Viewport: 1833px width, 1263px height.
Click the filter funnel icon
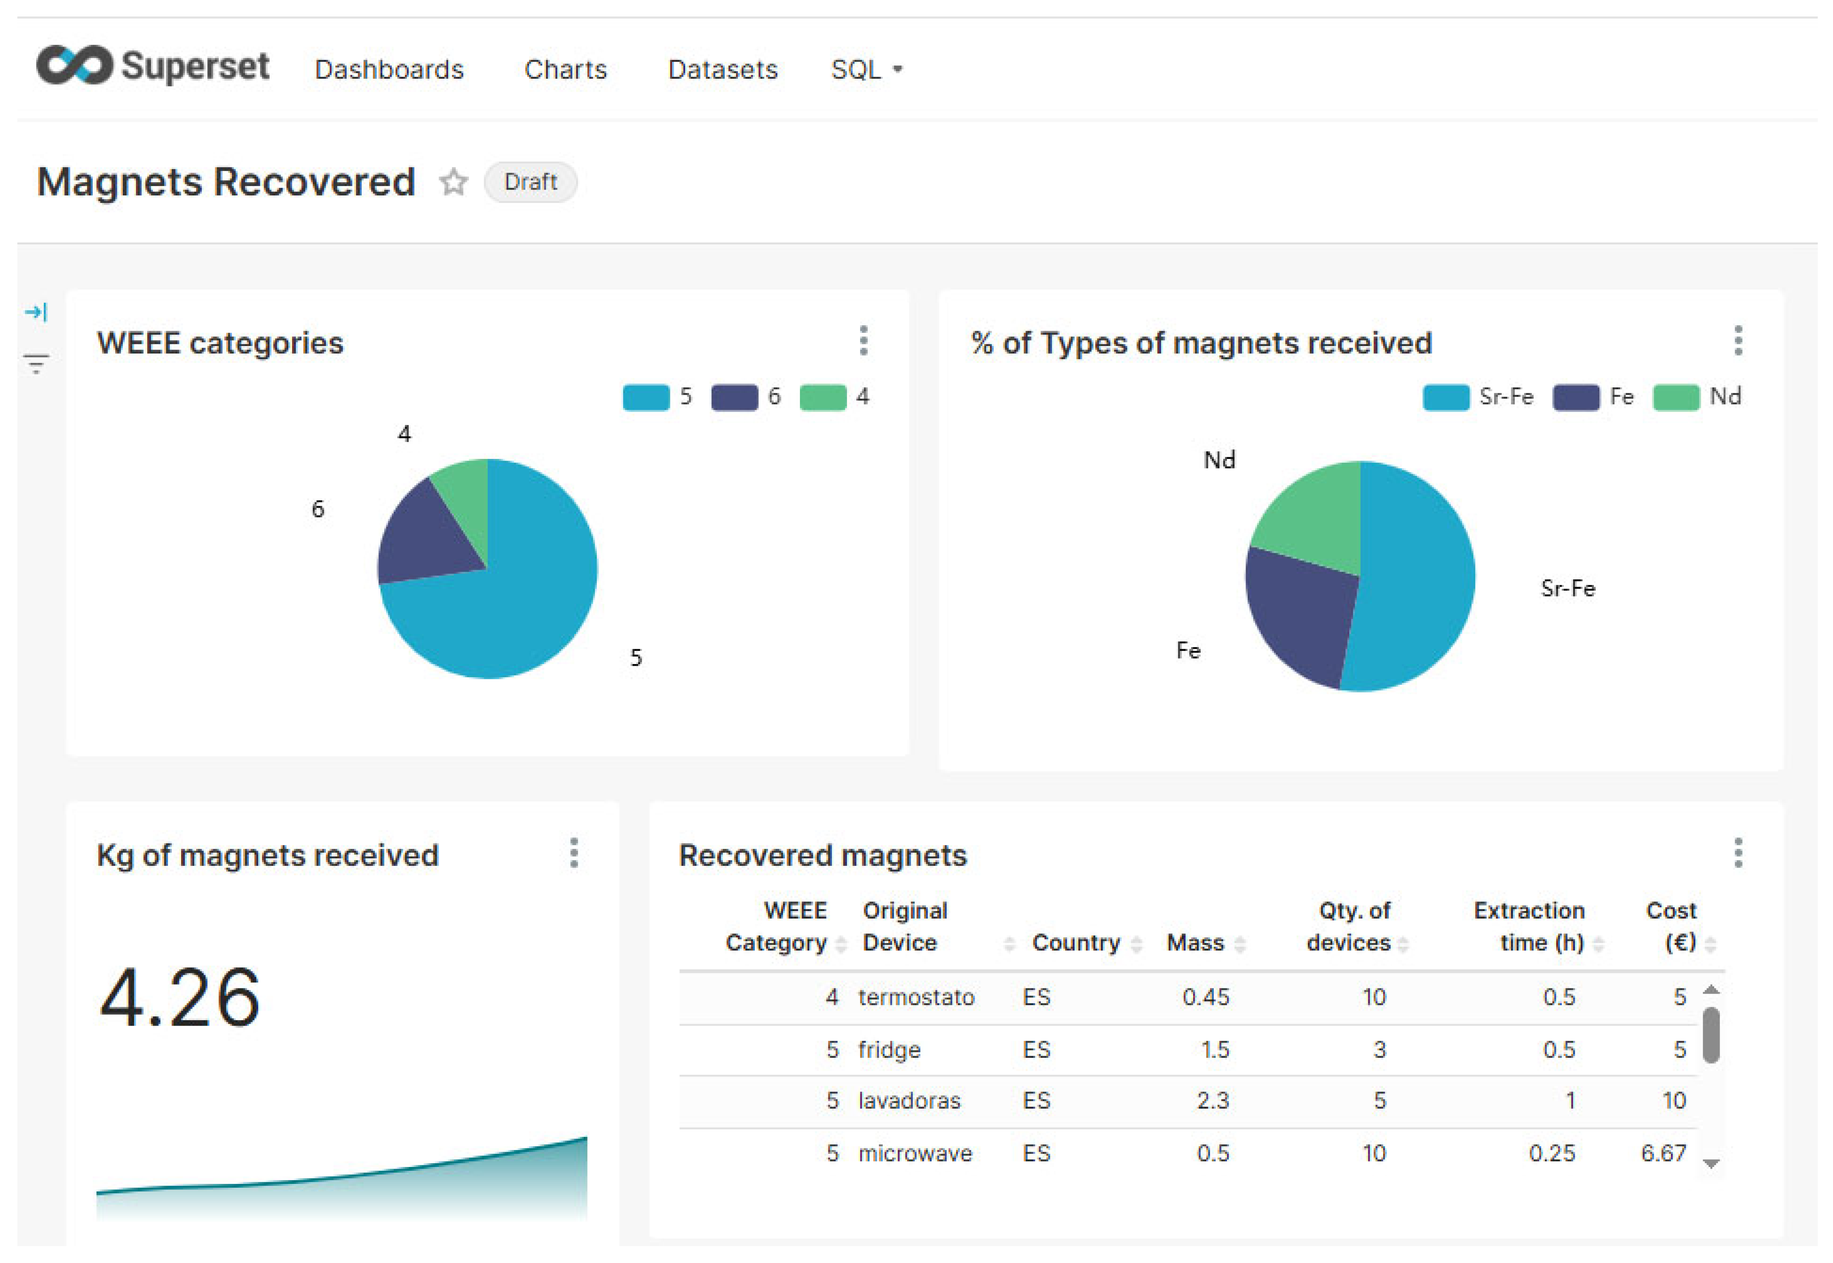pyautogui.click(x=36, y=364)
